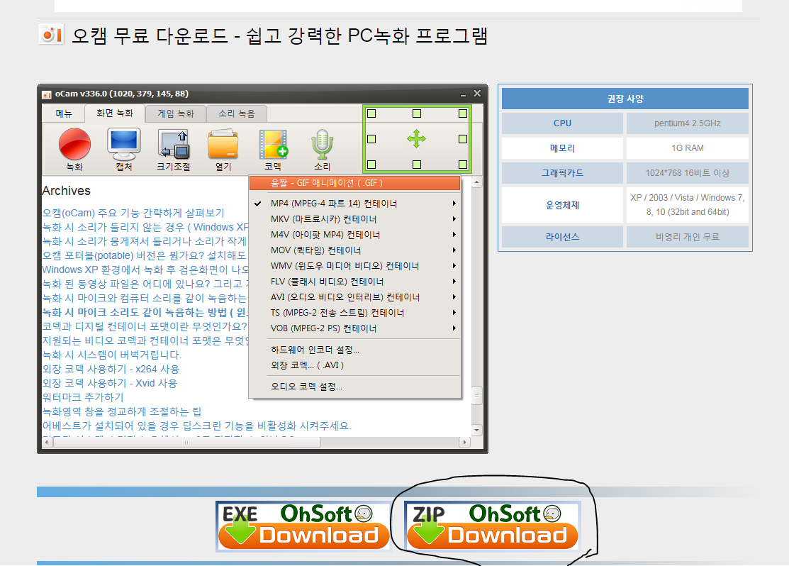The width and height of the screenshot is (789, 566).
Task: Click the ZIP OhSoft Download button
Action: click(x=493, y=526)
